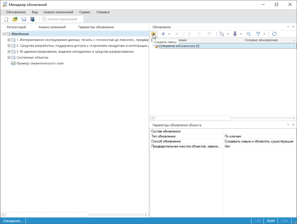Collapse the Warehouse root node
Screen dimensions: 297x224
(4, 34)
